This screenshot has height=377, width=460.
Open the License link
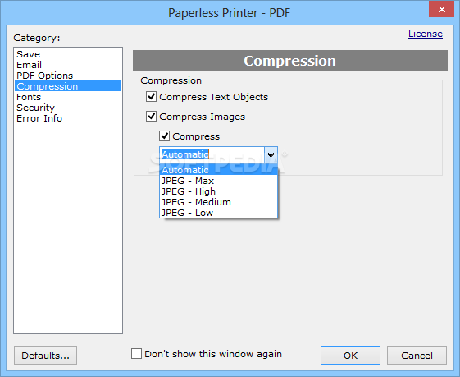(426, 34)
